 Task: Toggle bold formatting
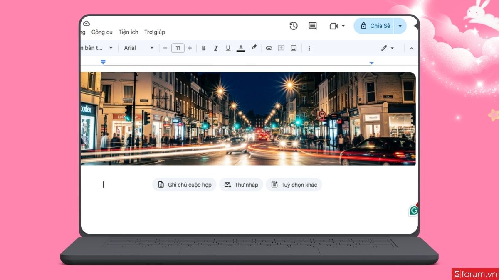click(203, 48)
